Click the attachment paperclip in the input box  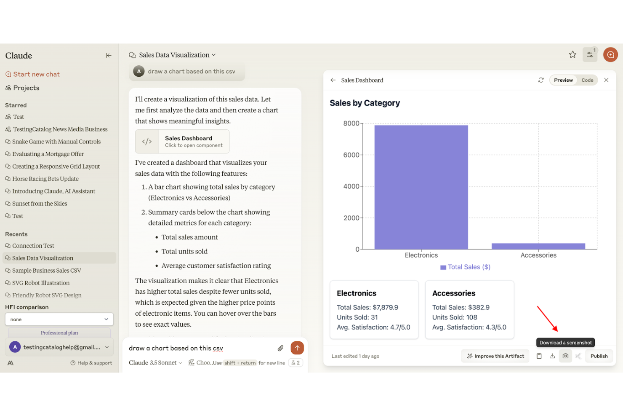coord(280,348)
